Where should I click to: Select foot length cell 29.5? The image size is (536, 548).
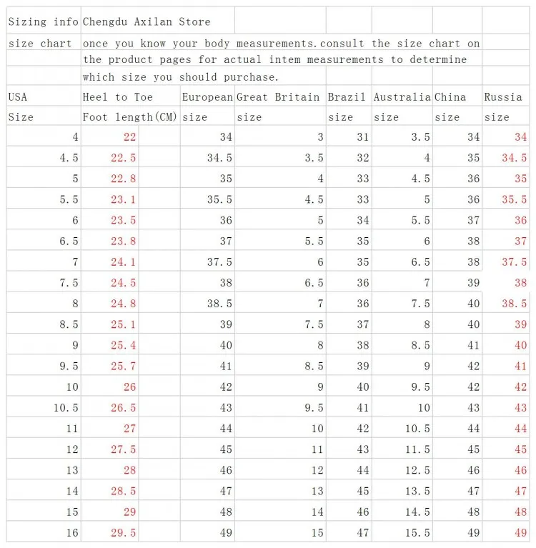click(x=110, y=532)
